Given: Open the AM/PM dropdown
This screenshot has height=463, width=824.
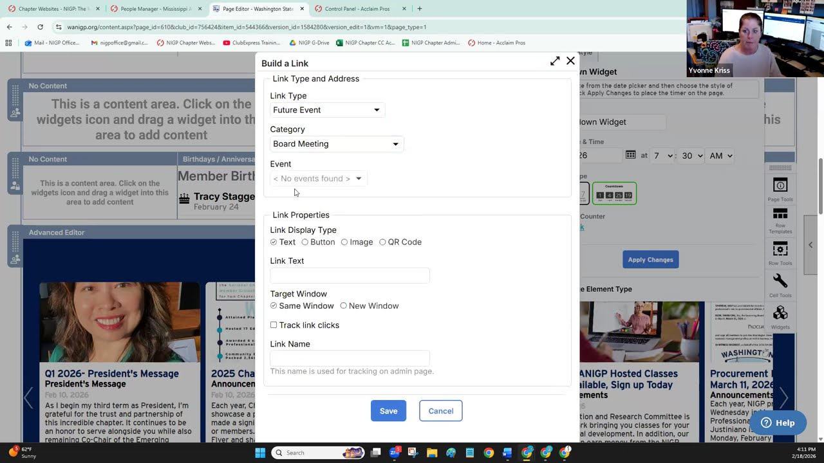Looking at the screenshot, I should coord(720,156).
